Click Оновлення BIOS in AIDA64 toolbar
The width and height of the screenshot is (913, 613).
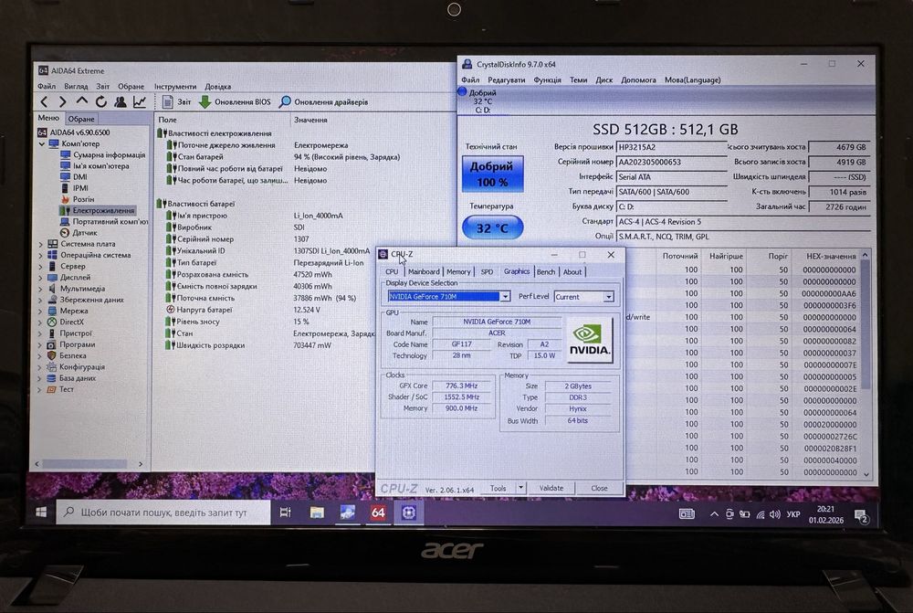point(236,102)
